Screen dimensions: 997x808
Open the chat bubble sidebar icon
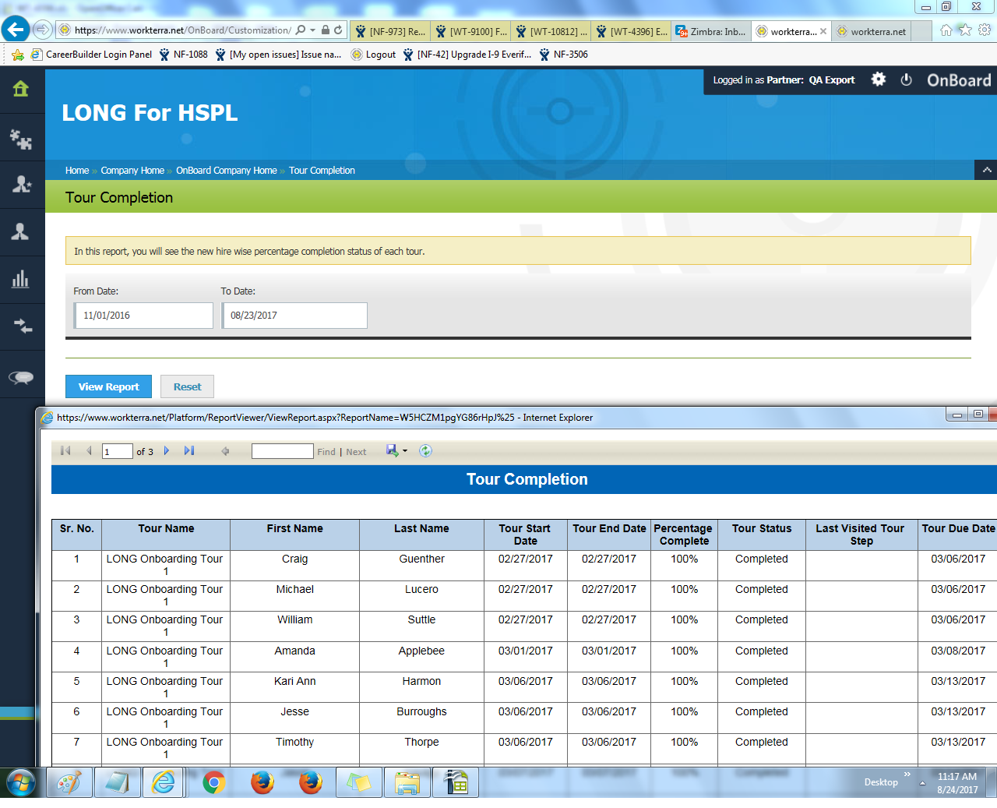click(x=21, y=377)
